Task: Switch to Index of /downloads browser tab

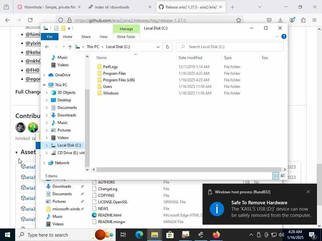Action: (x=112, y=7)
